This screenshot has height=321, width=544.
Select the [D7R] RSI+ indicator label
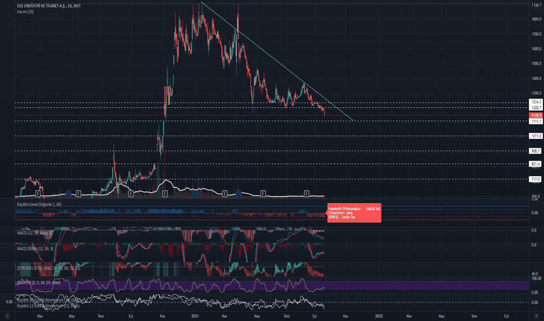point(48,268)
